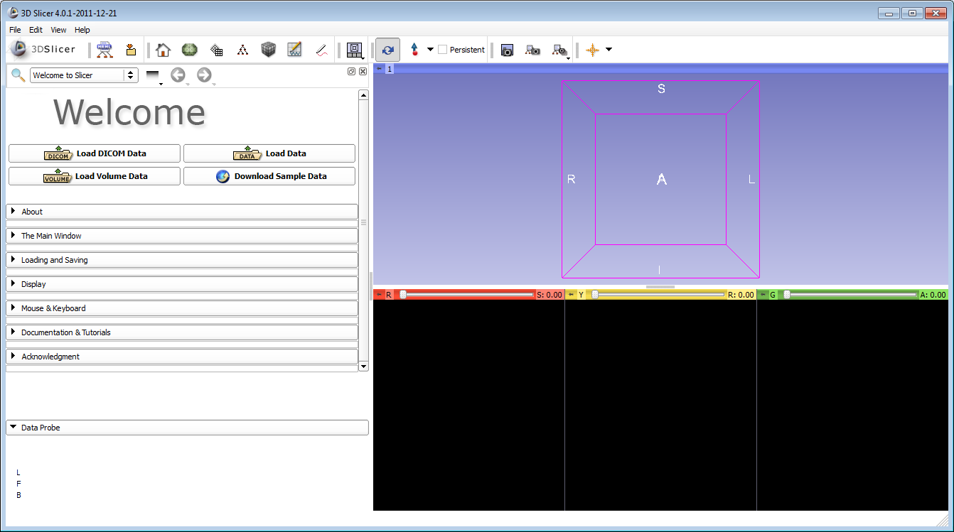Open the Volume Rendering cube icon
This screenshot has width=954, height=532.
tap(268, 50)
